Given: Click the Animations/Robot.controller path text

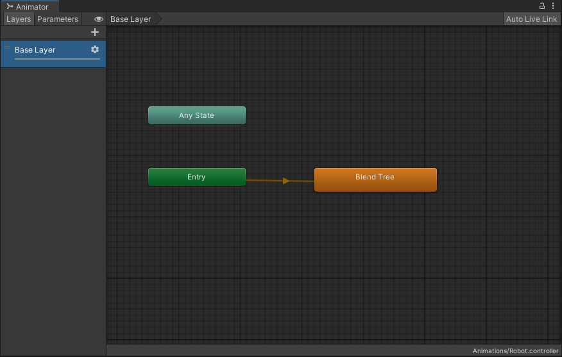Looking at the screenshot, I should tap(515, 351).
